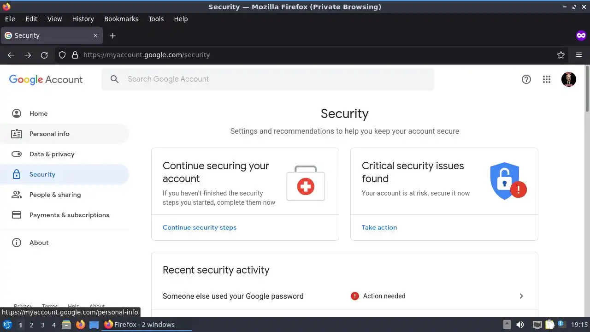Reload the current page

click(x=44, y=55)
